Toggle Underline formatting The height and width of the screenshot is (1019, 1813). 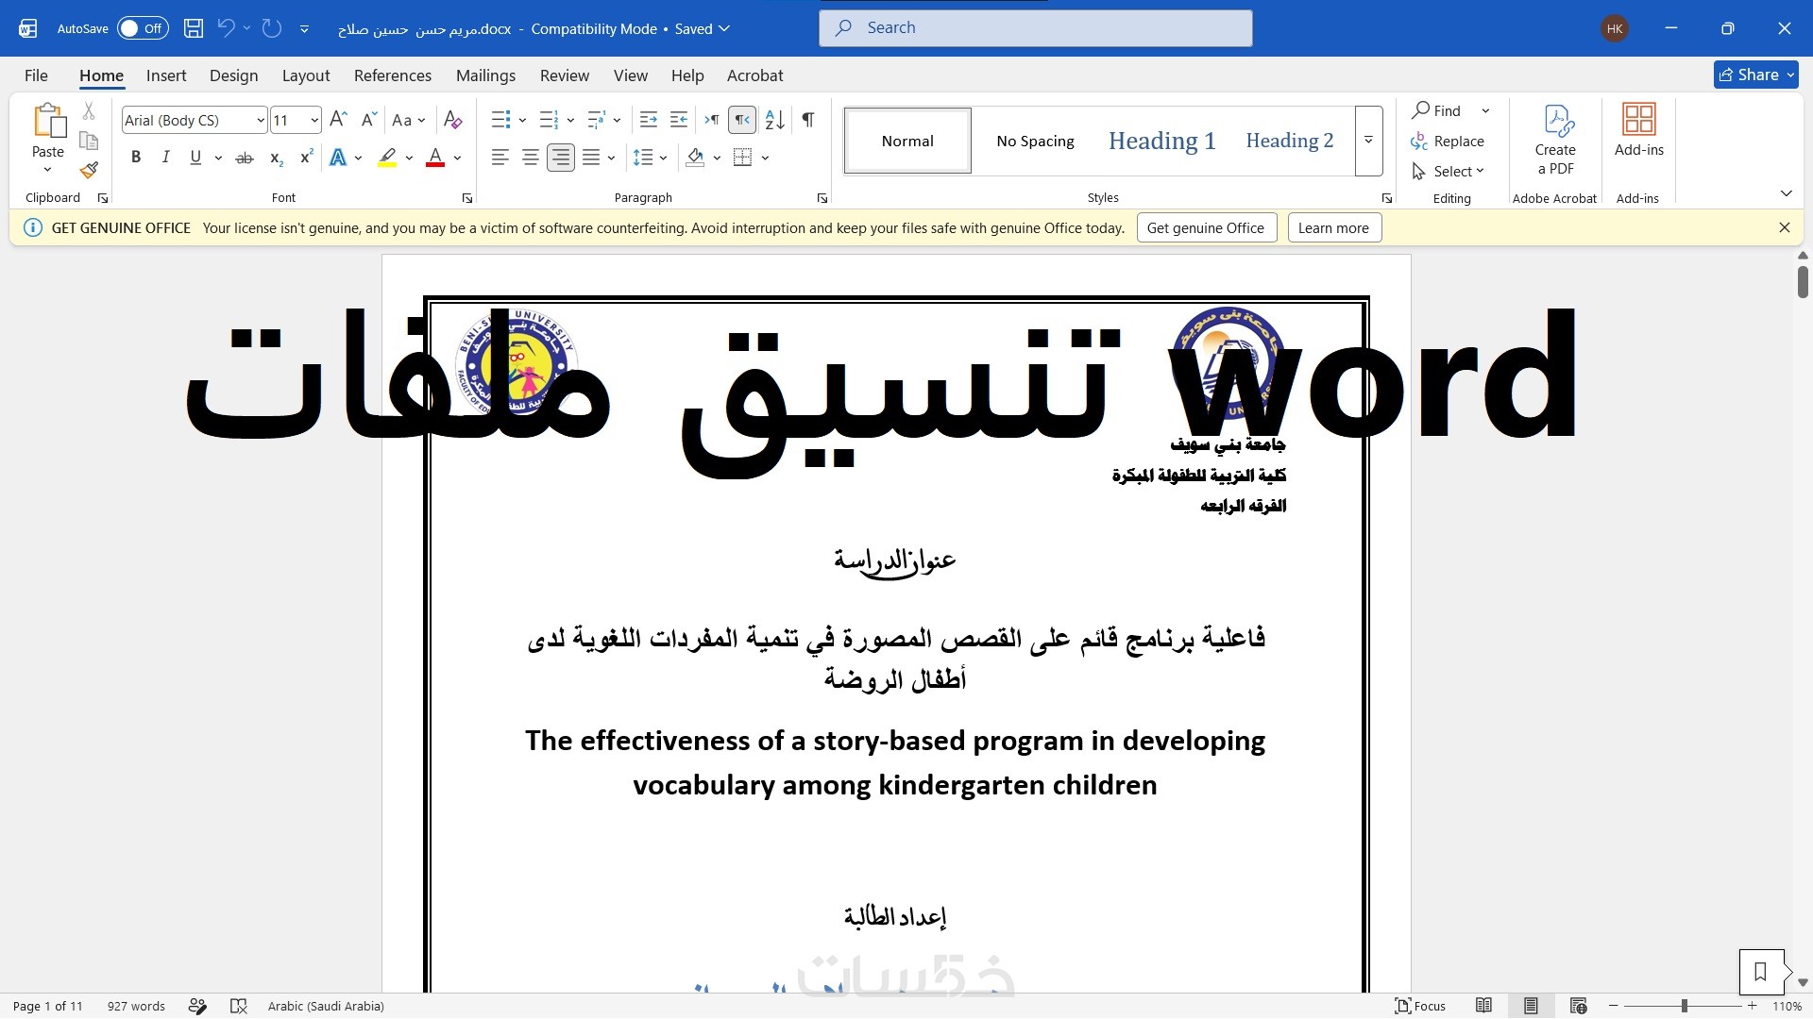[x=195, y=158]
